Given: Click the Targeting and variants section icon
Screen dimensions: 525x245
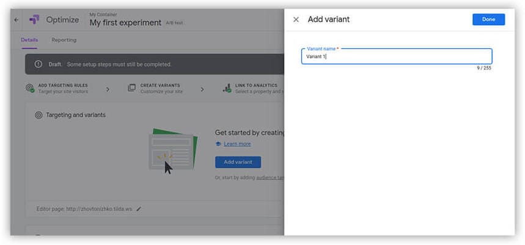Looking at the screenshot, I should 39,115.
